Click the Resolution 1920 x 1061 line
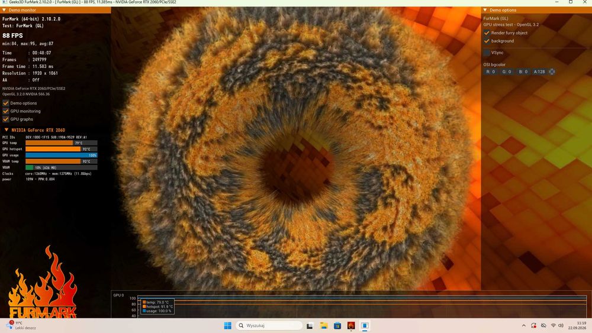Viewport: 592px width, 333px height. 30,73
